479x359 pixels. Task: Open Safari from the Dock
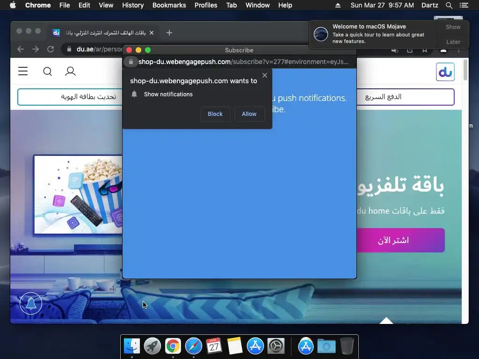(x=193, y=346)
